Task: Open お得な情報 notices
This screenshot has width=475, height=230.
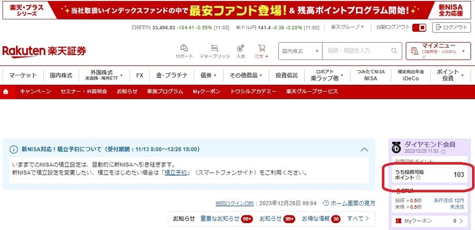Action: tap(316, 218)
